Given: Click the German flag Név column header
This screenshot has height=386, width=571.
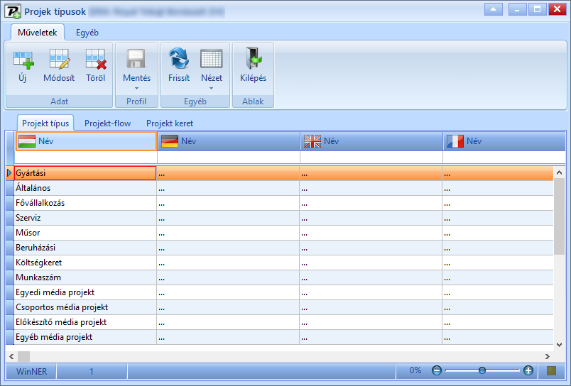Looking at the screenshot, I should click(229, 141).
